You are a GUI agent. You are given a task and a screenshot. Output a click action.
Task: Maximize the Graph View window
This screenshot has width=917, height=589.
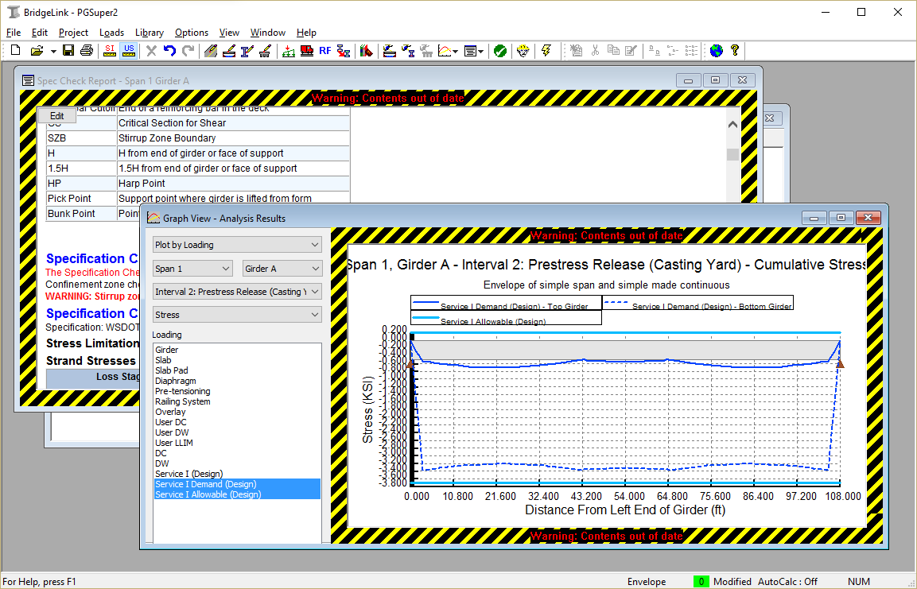(841, 218)
